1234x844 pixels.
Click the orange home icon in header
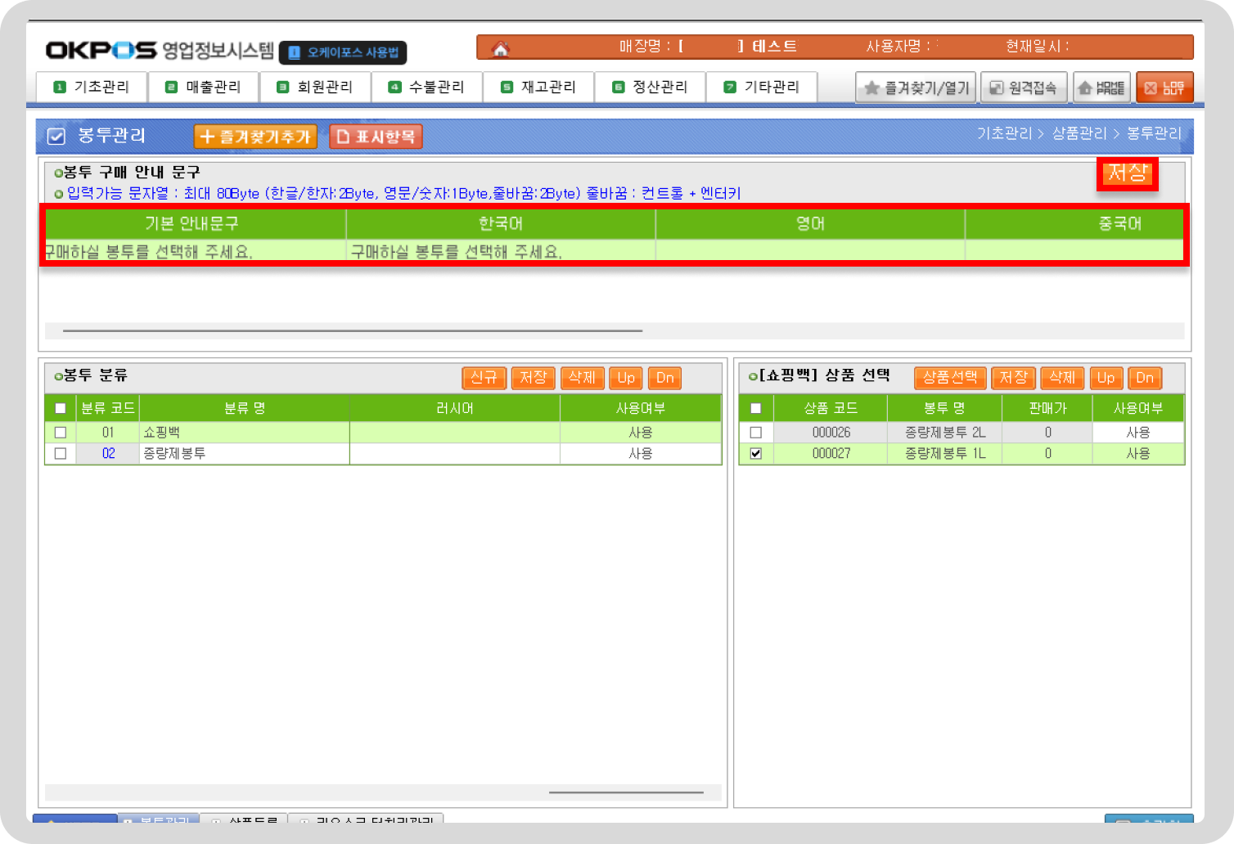[x=500, y=49]
